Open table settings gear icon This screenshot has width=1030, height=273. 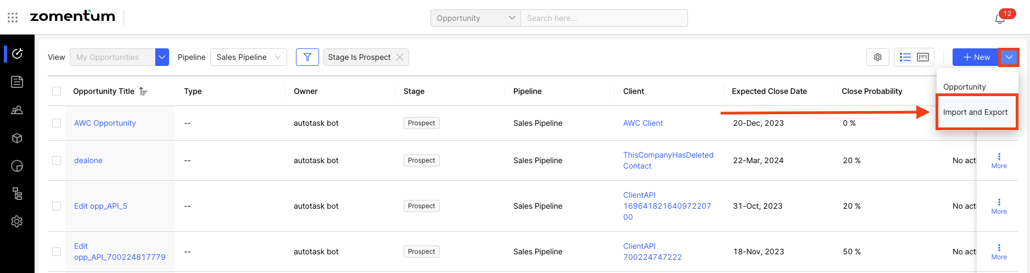[x=877, y=57]
